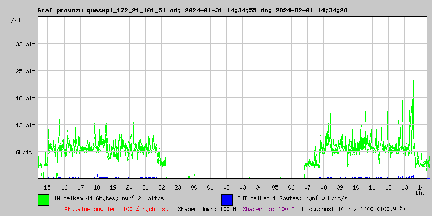
Task: Click the blue OUT legend color square
Action: tap(227, 199)
